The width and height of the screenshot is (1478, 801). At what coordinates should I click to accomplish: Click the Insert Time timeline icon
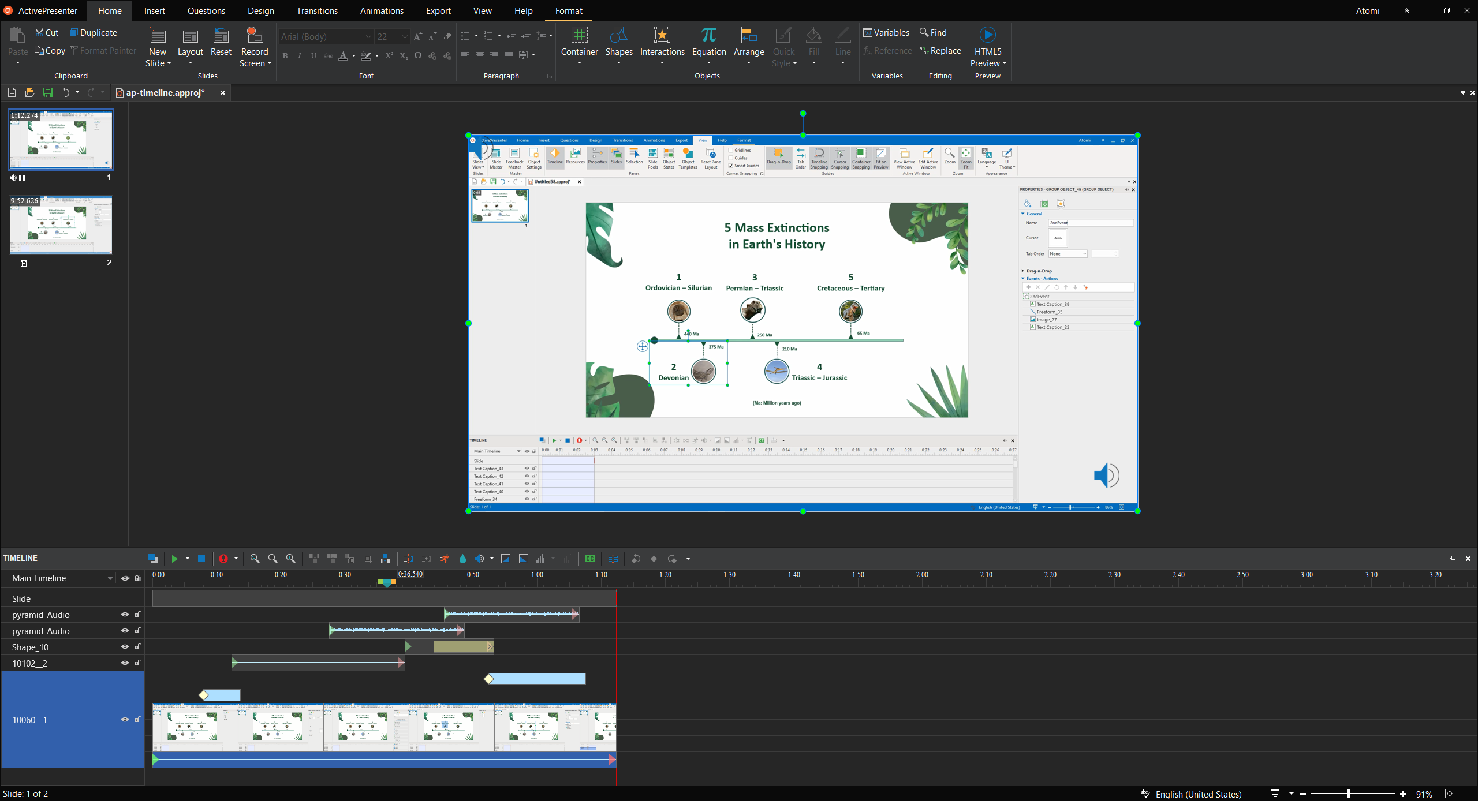(386, 559)
